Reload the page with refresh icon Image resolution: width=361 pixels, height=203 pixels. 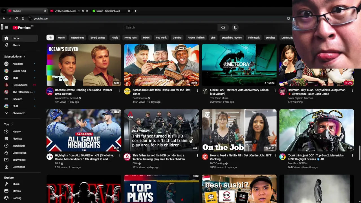pos(17,19)
